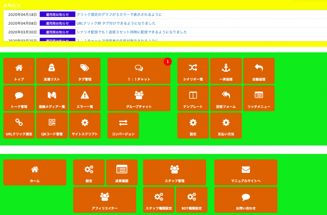
Task: Click the date 2020年04月08日
Action: (x=23, y=23)
